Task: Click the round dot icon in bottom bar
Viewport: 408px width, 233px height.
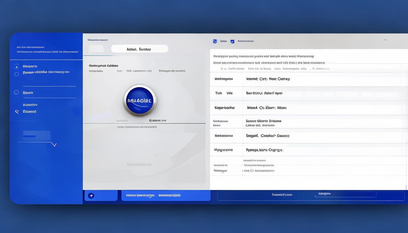Action: point(91,196)
